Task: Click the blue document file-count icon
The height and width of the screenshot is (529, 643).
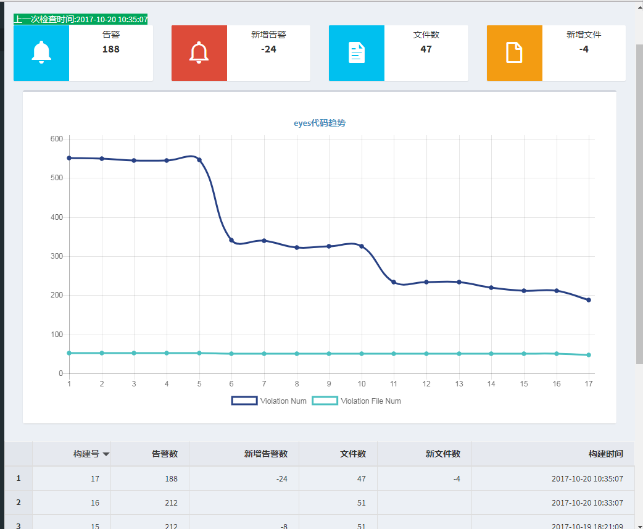Action: [357, 52]
